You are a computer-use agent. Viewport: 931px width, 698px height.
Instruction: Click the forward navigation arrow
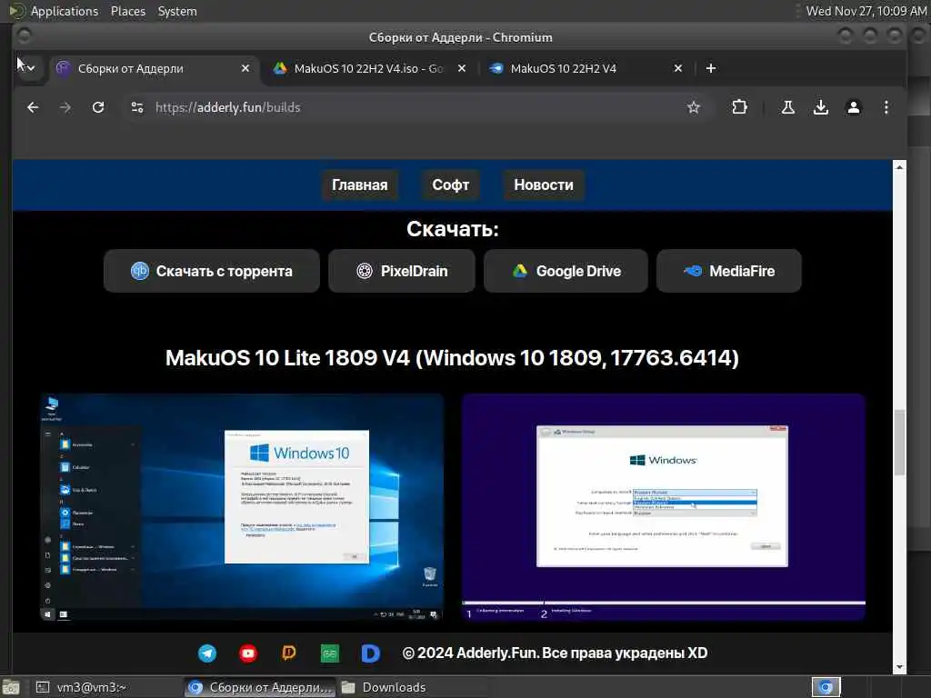click(x=65, y=107)
